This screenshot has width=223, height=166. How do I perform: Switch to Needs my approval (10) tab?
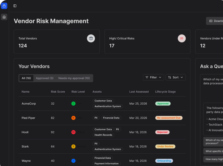pyautogui.click(x=74, y=78)
